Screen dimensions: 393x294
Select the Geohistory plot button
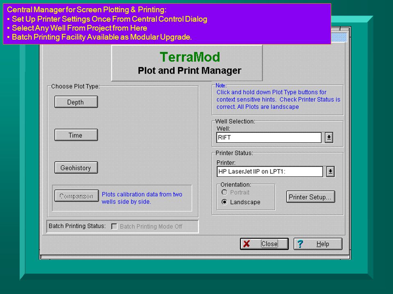76,168
